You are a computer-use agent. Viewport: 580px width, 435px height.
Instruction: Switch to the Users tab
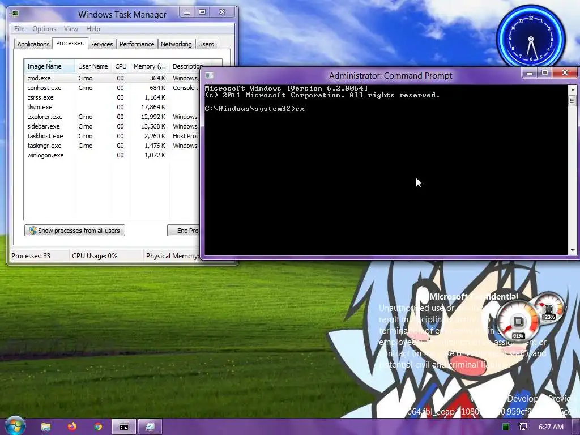206,44
